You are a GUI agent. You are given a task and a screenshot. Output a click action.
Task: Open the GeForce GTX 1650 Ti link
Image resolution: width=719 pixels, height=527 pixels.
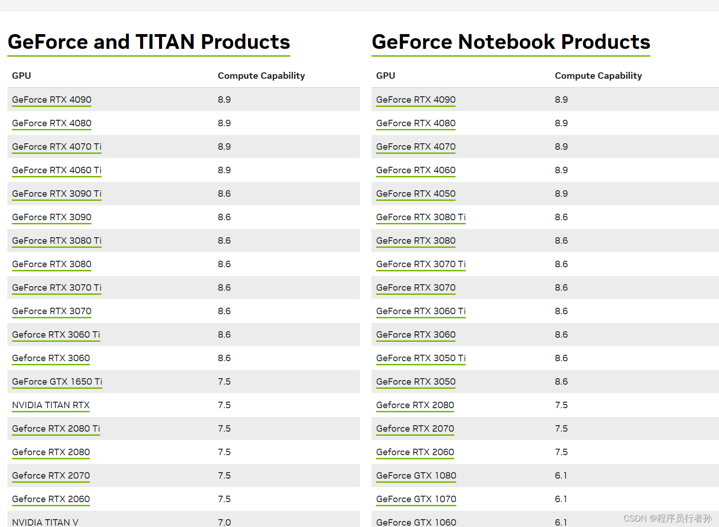(57, 381)
